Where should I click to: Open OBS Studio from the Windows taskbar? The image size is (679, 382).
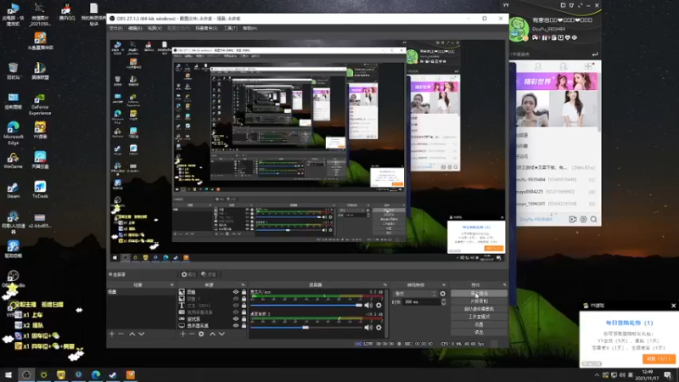tap(26, 374)
